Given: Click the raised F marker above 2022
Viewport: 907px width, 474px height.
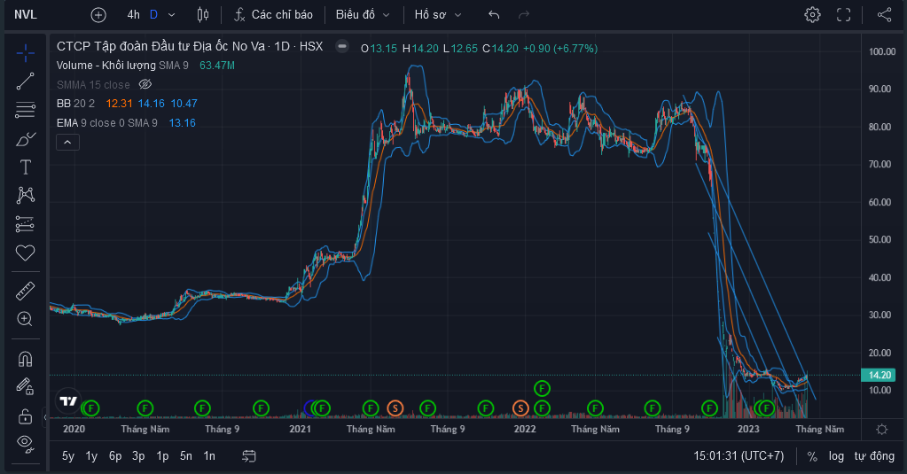Looking at the screenshot, I should (542, 388).
